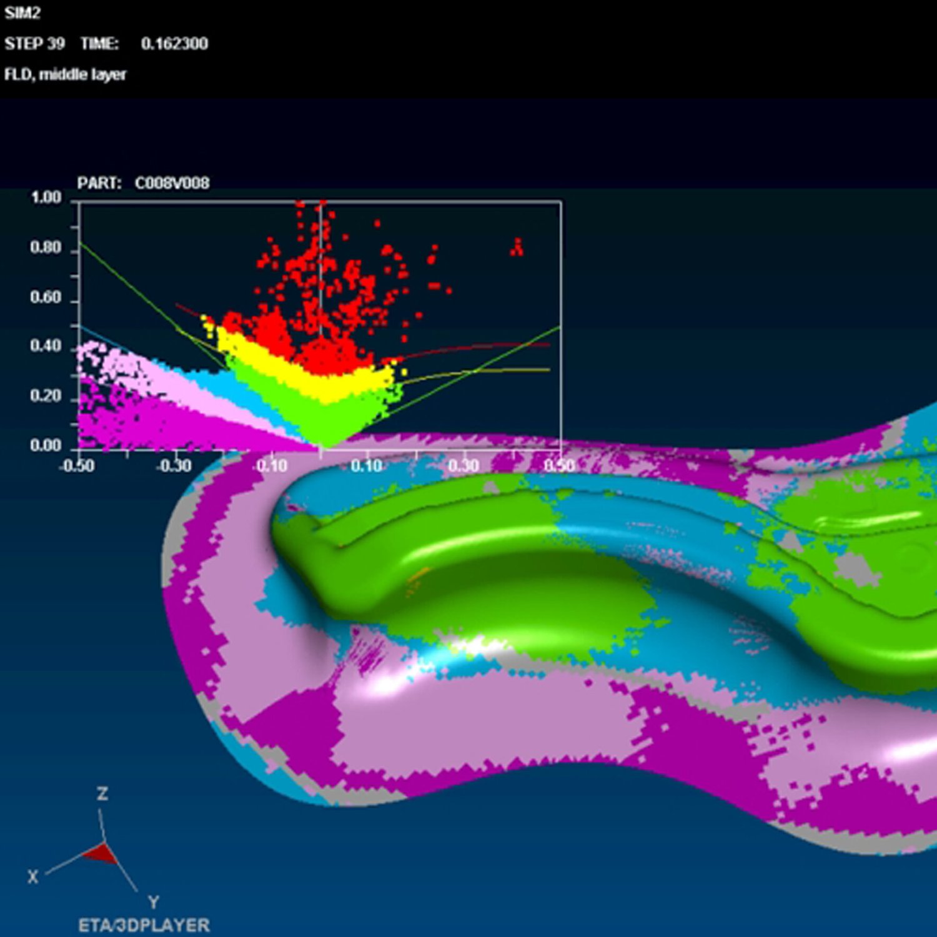The width and height of the screenshot is (937, 937).
Task: Click the "TIME:" label in the header
Action: coord(100,44)
